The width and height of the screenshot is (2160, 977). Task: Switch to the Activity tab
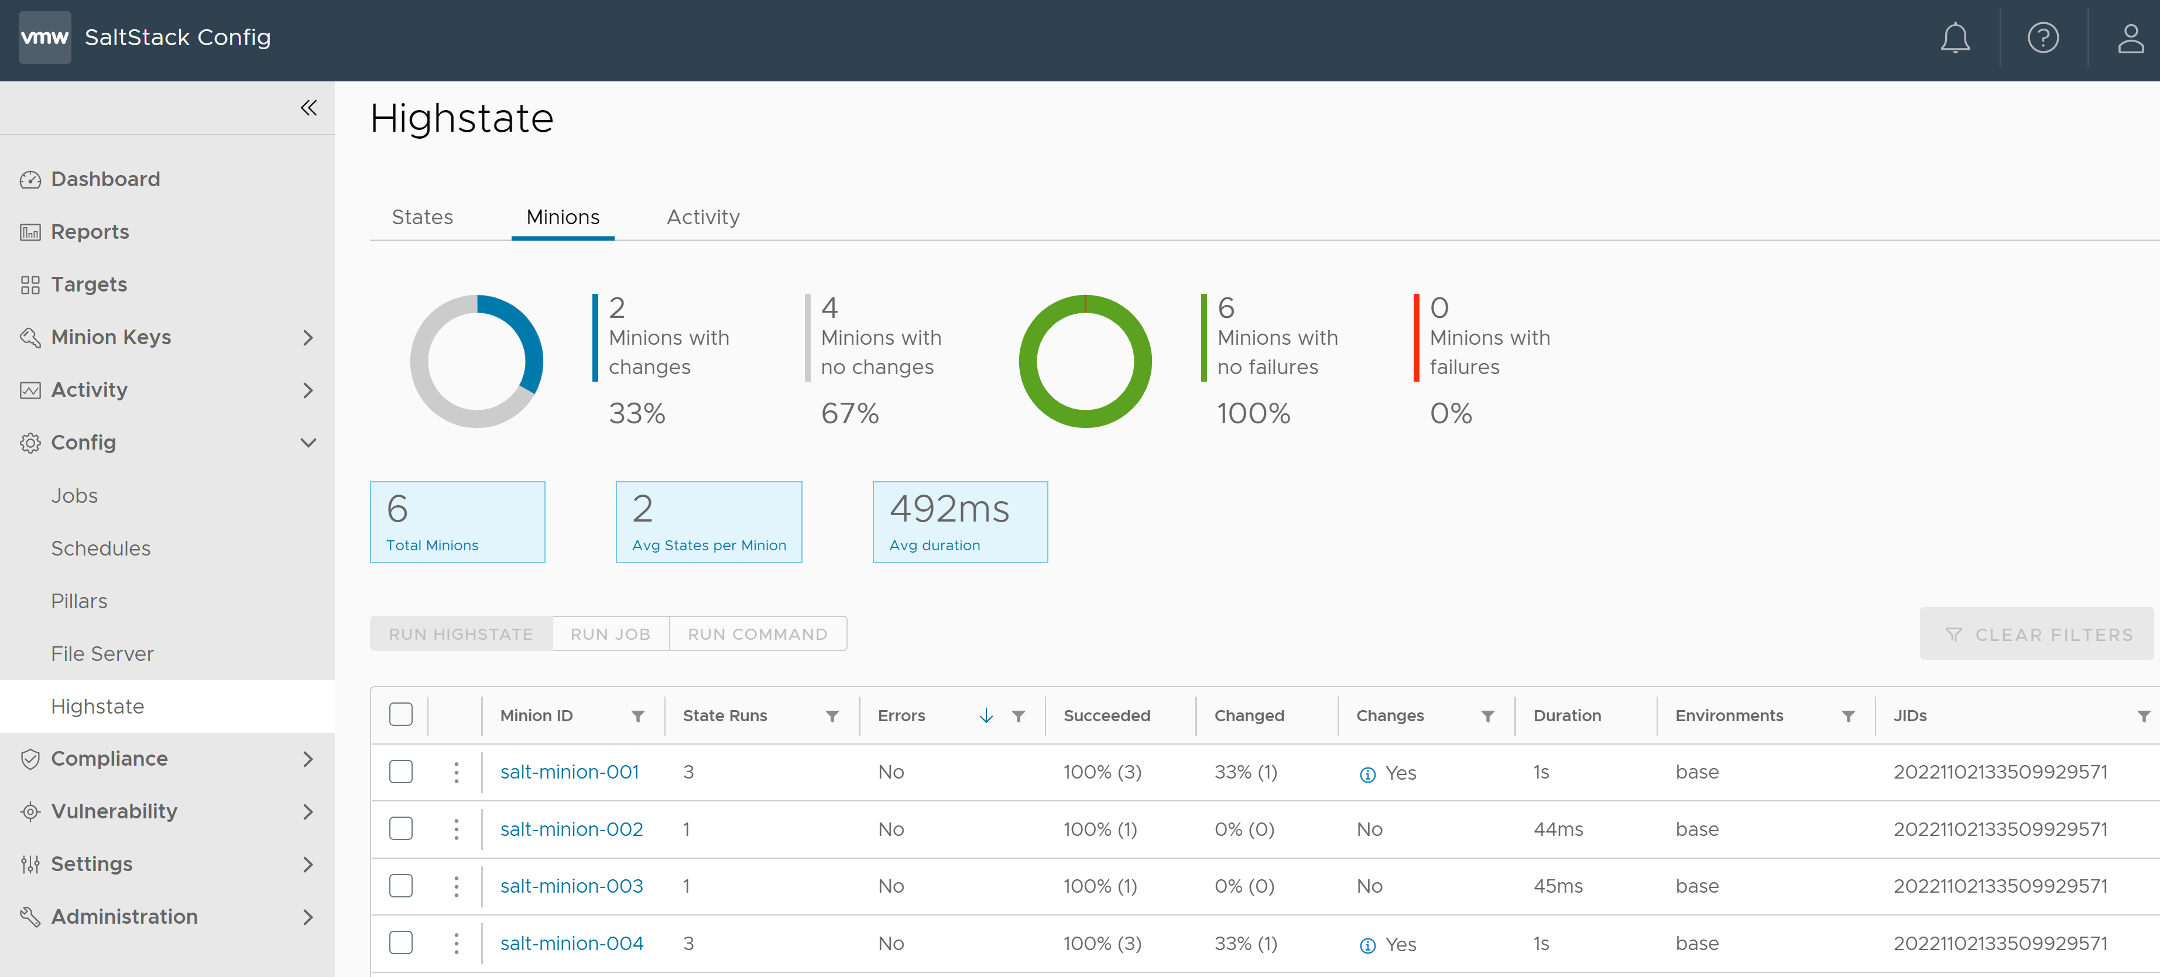(702, 217)
